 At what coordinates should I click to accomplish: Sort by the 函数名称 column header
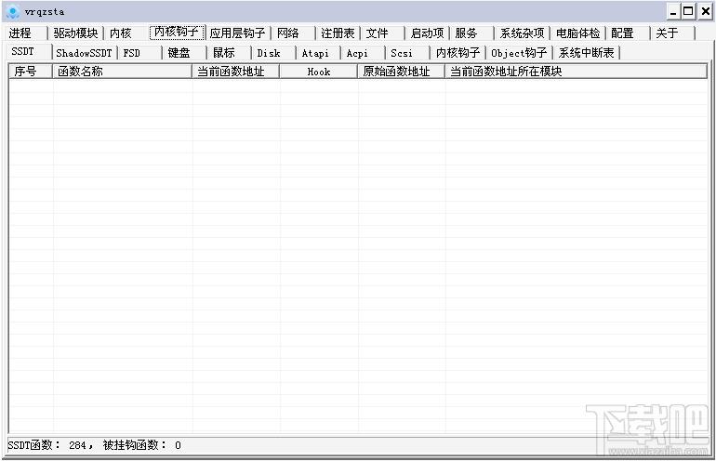[x=123, y=72]
